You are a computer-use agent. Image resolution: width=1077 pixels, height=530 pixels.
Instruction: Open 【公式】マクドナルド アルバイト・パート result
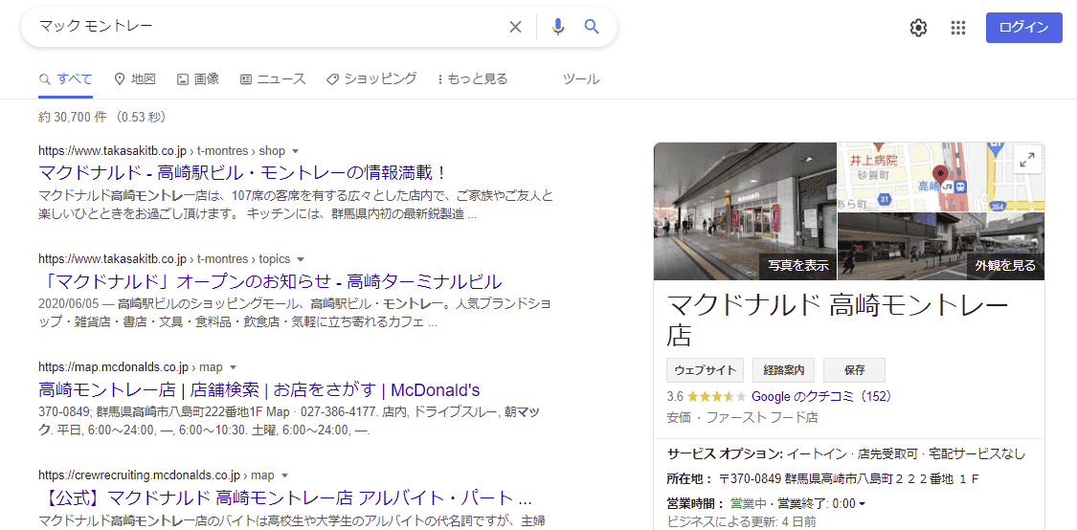pos(285,497)
